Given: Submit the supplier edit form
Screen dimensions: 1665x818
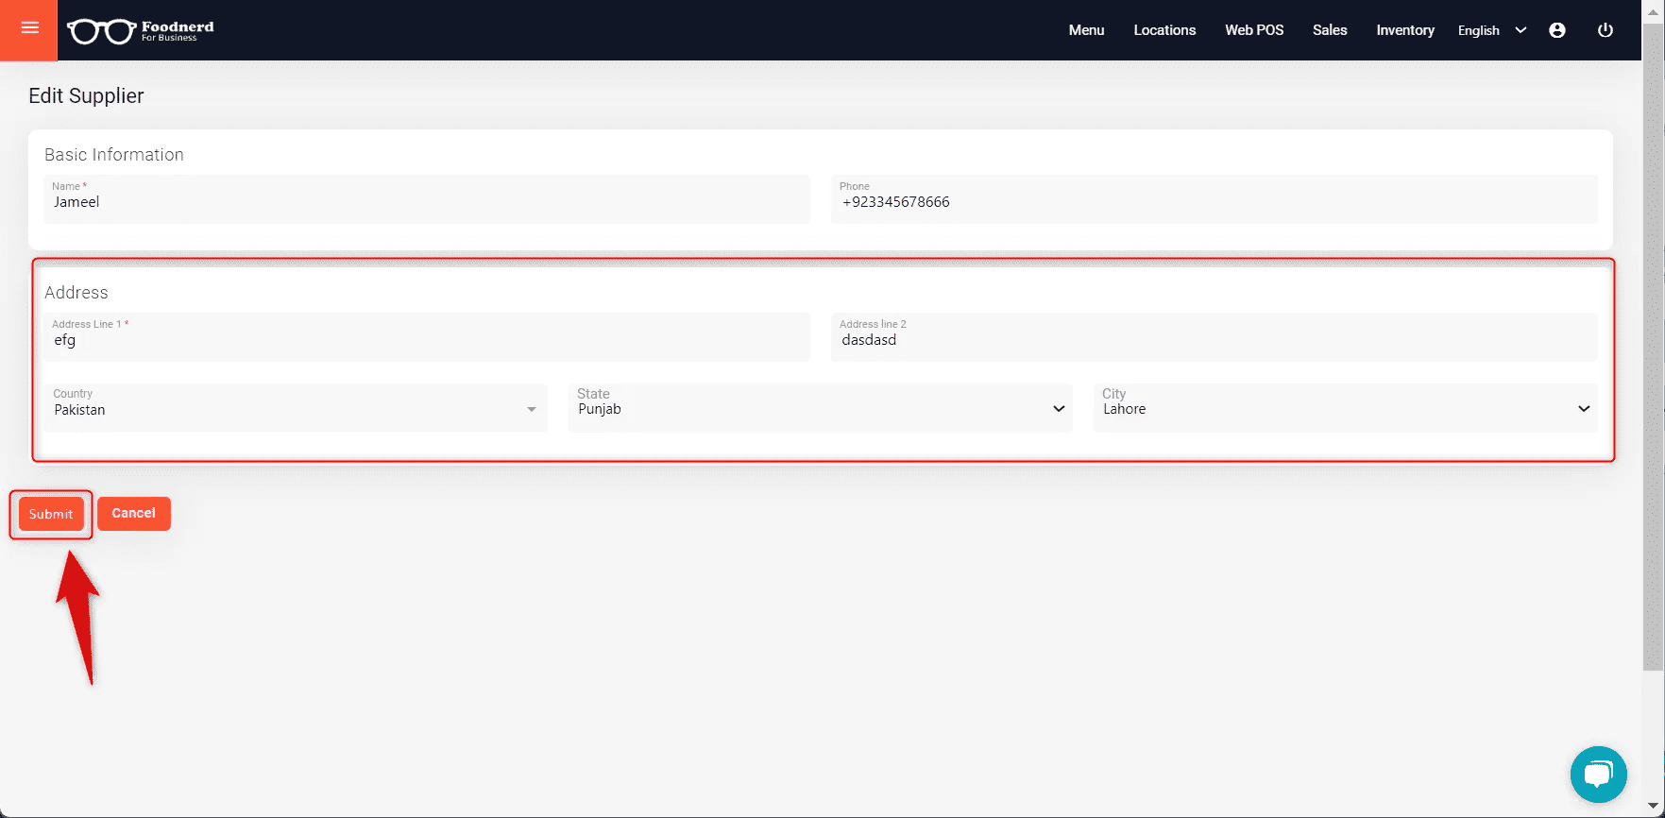Looking at the screenshot, I should tap(51, 514).
